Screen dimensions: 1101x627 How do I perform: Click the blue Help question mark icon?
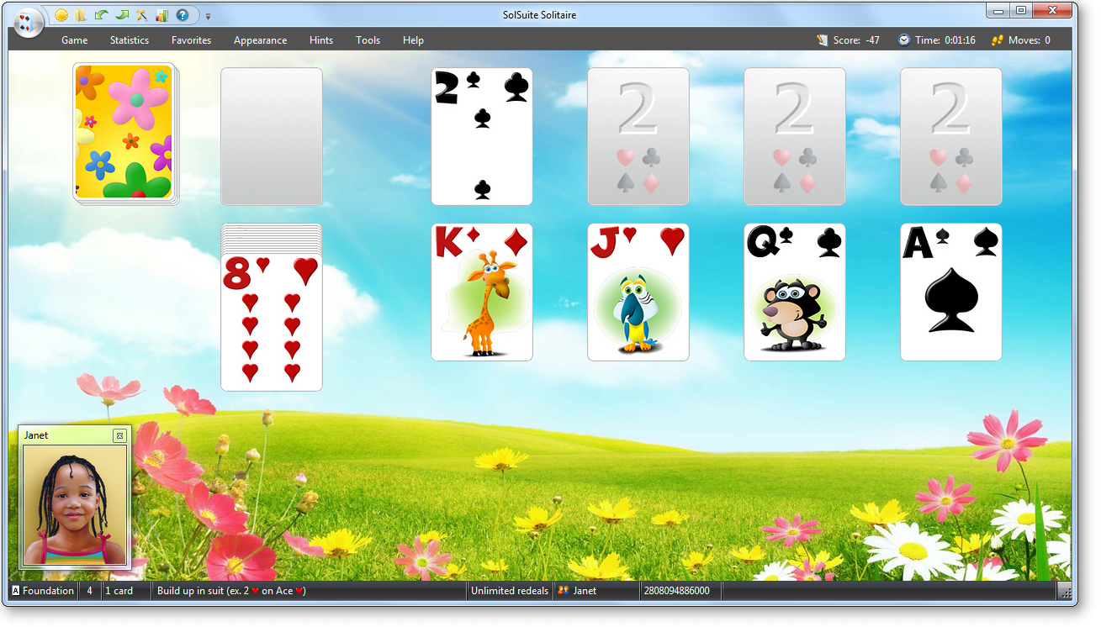point(183,15)
